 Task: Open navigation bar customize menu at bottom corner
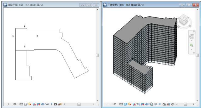[194, 53]
